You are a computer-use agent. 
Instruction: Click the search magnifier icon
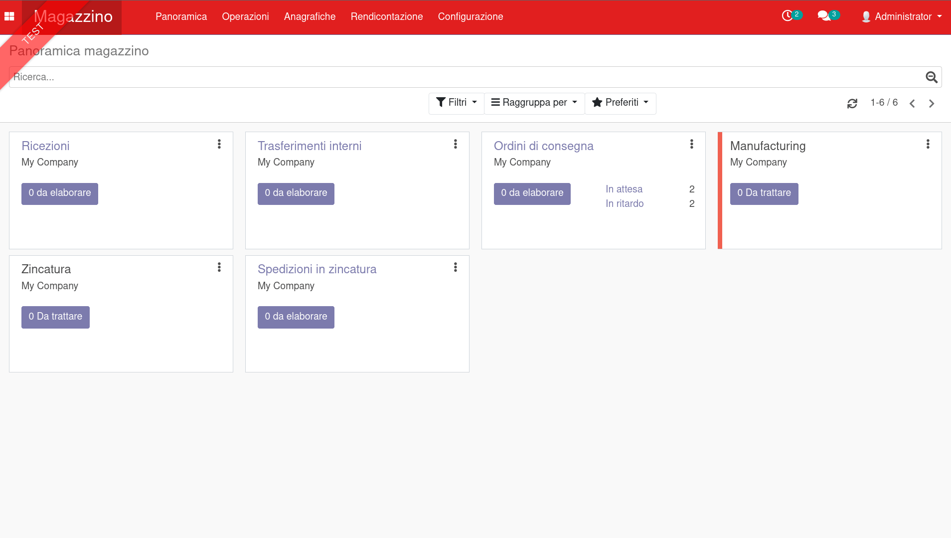coord(931,77)
